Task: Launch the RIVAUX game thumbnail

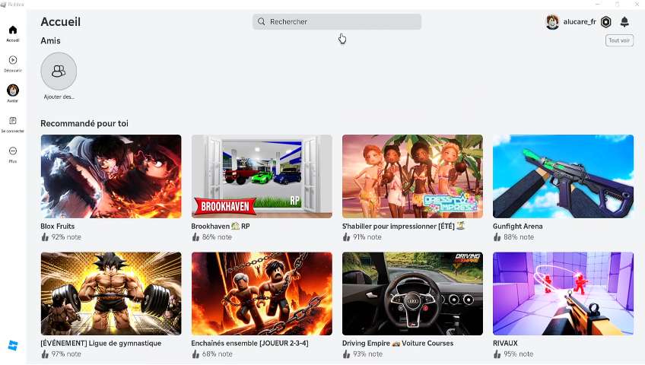Action: click(563, 294)
